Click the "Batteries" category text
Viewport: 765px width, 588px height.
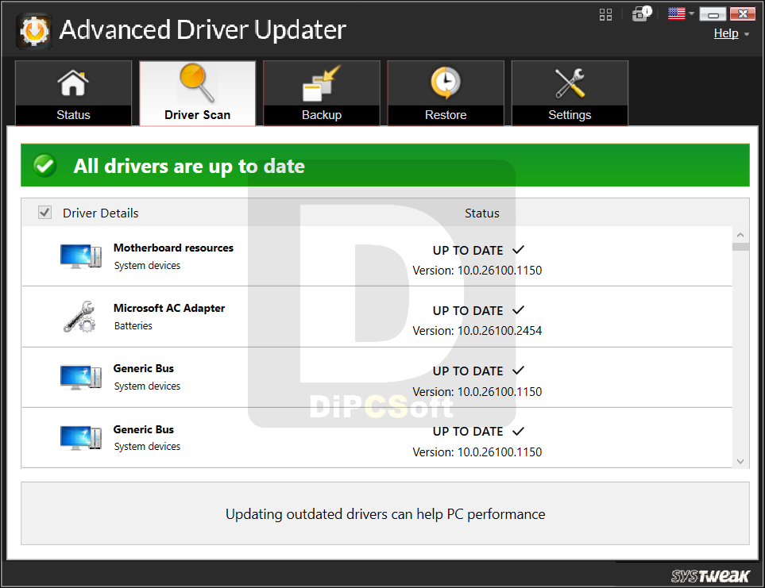pyautogui.click(x=133, y=326)
